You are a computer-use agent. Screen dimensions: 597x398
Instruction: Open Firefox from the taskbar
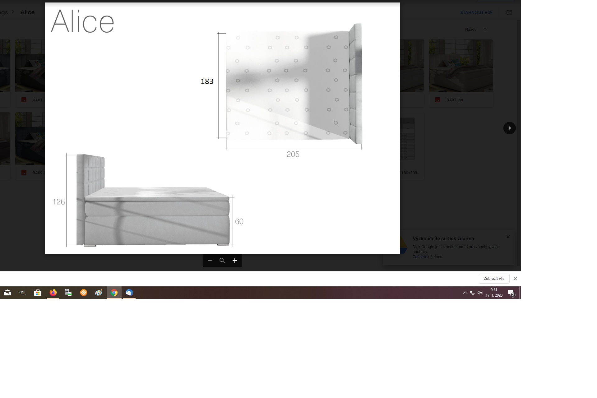point(53,293)
